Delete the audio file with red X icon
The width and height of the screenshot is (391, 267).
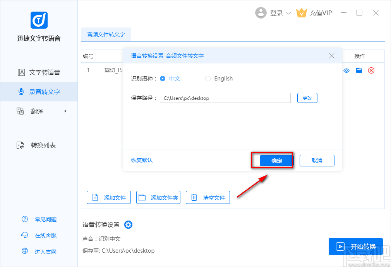[371, 70]
